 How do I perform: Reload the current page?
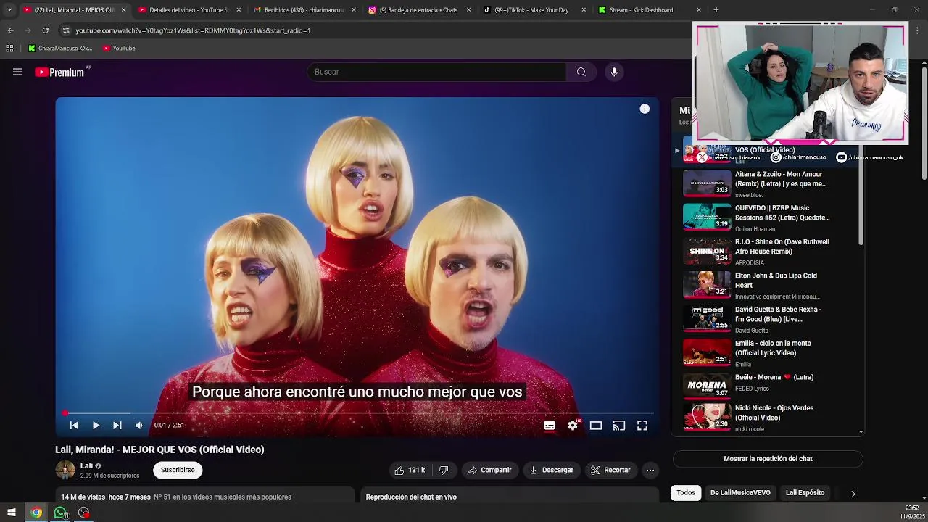coord(45,30)
